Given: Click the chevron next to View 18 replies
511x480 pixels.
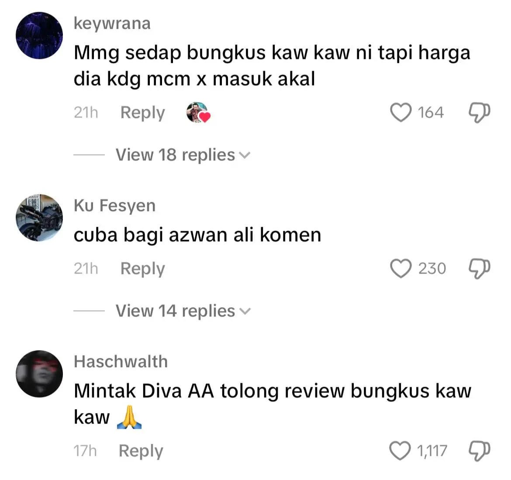Looking at the screenshot, I should 245,156.
